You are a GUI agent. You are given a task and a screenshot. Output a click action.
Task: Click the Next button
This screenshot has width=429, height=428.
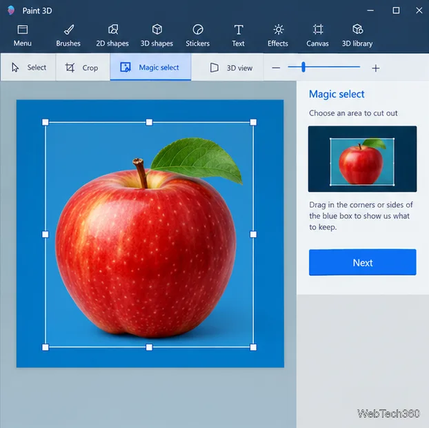click(363, 262)
